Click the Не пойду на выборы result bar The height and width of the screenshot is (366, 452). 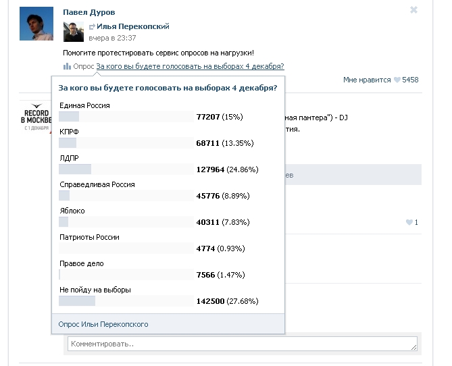pyautogui.click(x=126, y=301)
